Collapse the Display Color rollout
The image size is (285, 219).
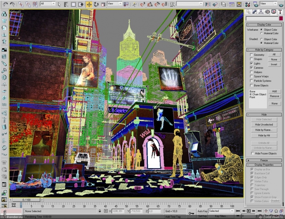coord(264,24)
